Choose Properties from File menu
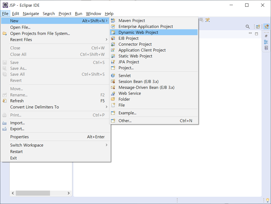Image resolution: width=271 pixels, height=204 pixels. click(55, 137)
